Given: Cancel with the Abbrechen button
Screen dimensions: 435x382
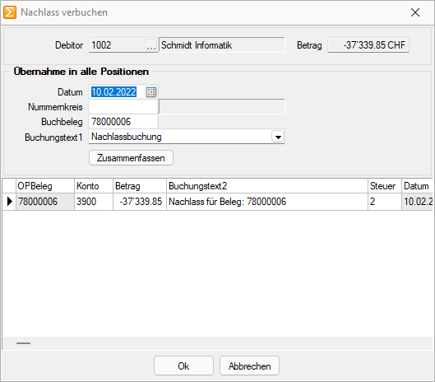Looking at the screenshot, I should [249, 366].
